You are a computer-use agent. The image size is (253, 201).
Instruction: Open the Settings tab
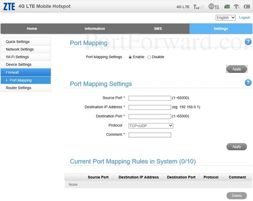[x=221, y=29]
